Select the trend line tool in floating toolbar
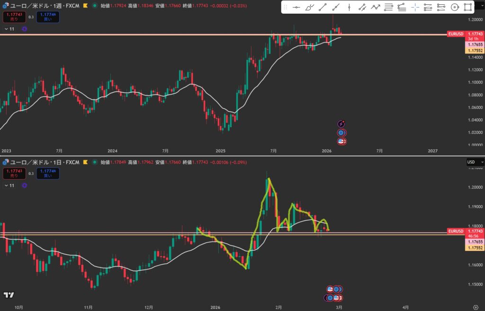This screenshot has height=311, width=485. (323, 7)
